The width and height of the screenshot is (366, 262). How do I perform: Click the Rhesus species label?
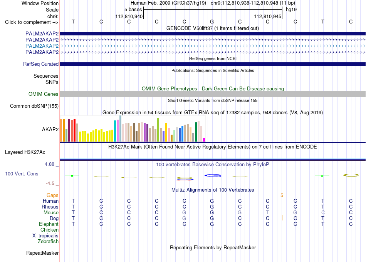(x=50, y=207)
